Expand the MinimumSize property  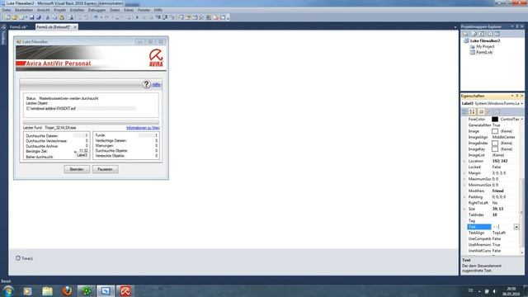pyautogui.click(x=464, y=185)
